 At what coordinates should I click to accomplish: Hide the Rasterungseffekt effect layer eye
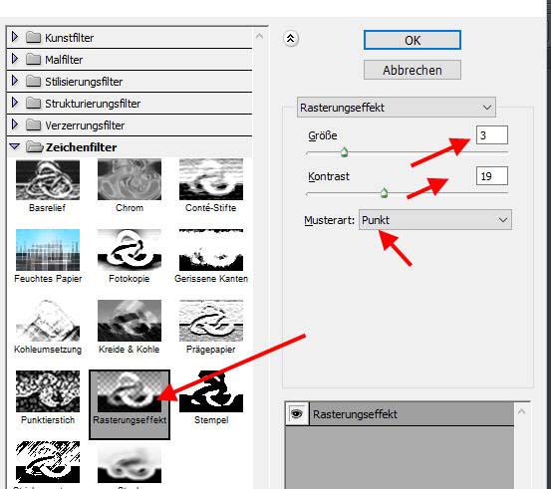coord(297,414)
